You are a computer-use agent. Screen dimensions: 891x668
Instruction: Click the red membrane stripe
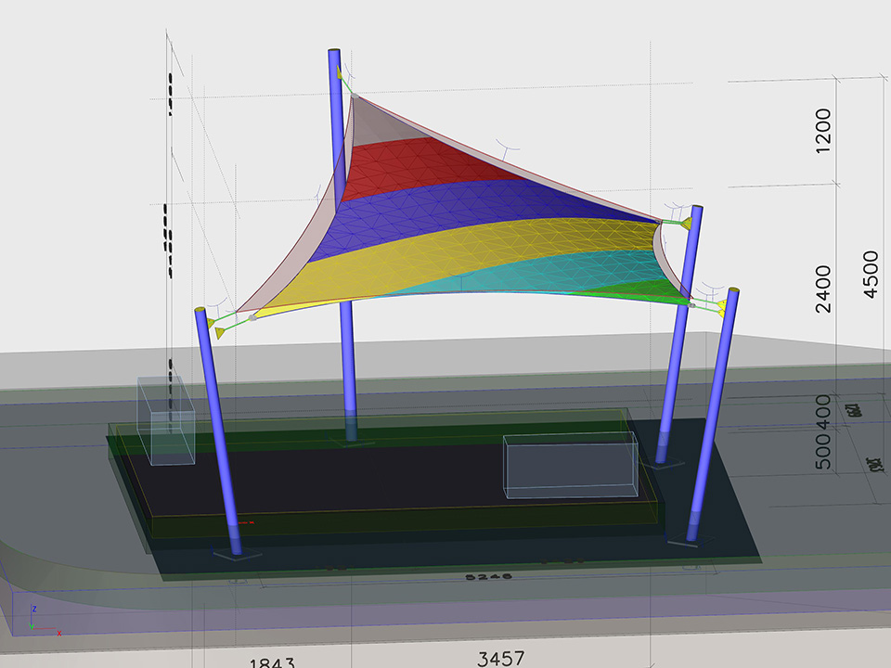pos(418,162)
